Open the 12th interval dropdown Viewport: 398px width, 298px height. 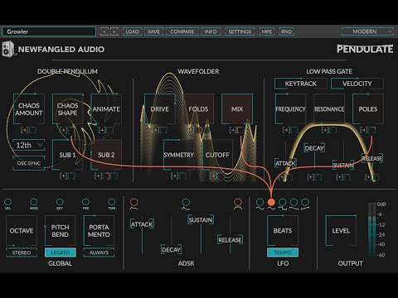click(29, 145)
